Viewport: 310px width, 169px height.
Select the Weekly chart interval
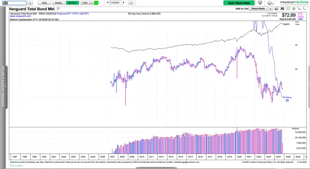pyautogui.click(x=58, y=3)
